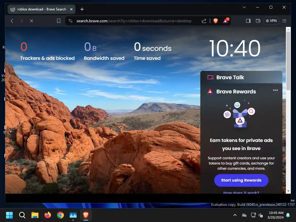The image size is (296, 222).
Task: Open Brave Shields lion icon
Action: [216, 21]
